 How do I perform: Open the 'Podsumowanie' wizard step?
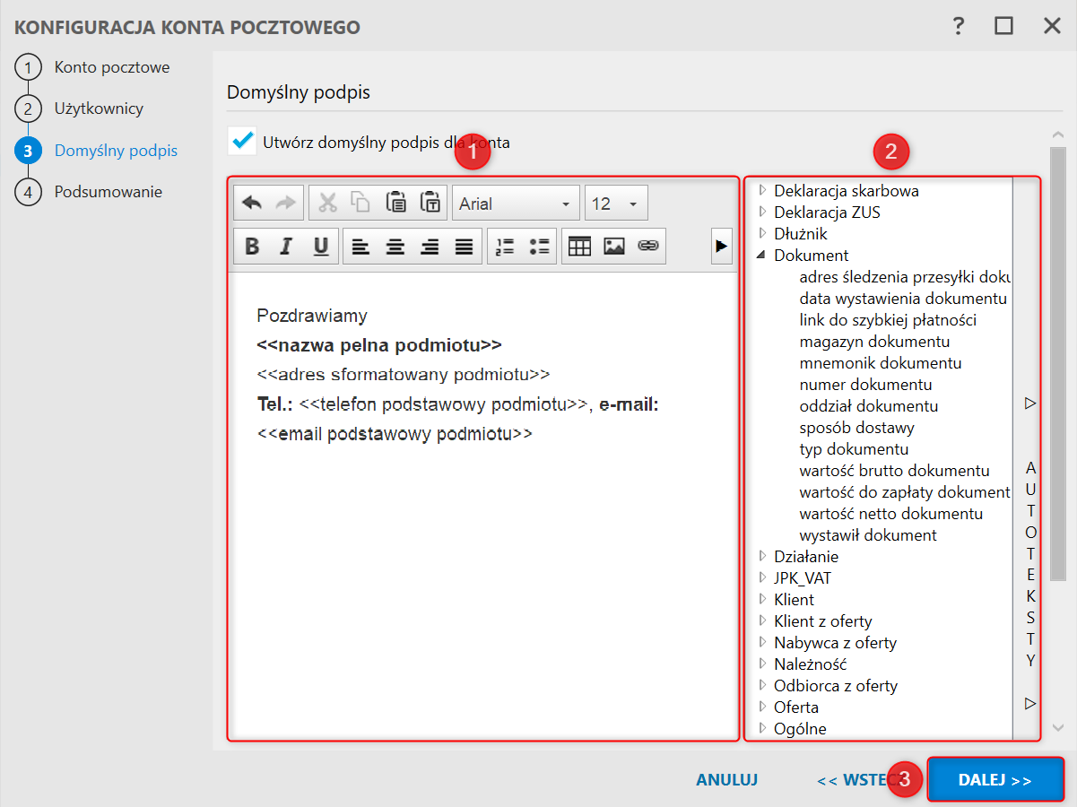tap(108, 192)
